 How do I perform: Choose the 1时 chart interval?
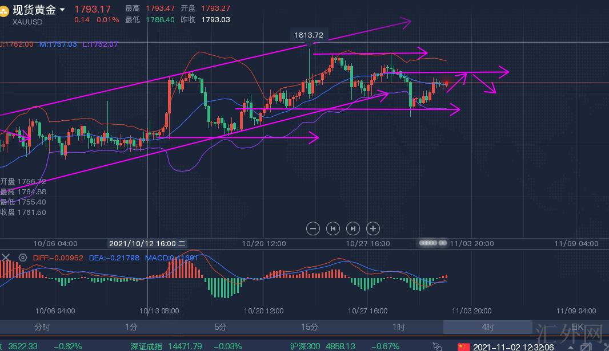(399, 327)
